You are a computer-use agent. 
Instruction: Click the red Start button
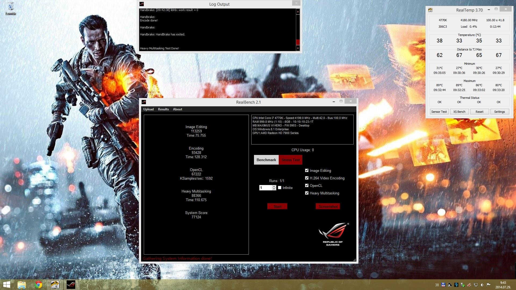[x=277, y=206]
